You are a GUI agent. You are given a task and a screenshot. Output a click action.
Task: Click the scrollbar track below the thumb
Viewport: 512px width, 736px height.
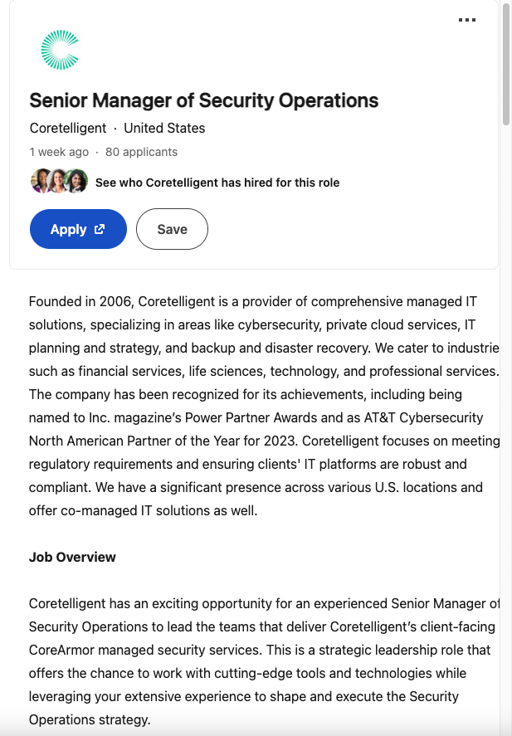(x=506, y=415)
